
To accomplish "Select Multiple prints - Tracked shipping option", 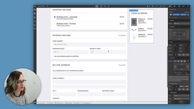I will pyautogui.click(x=55, y=24).
